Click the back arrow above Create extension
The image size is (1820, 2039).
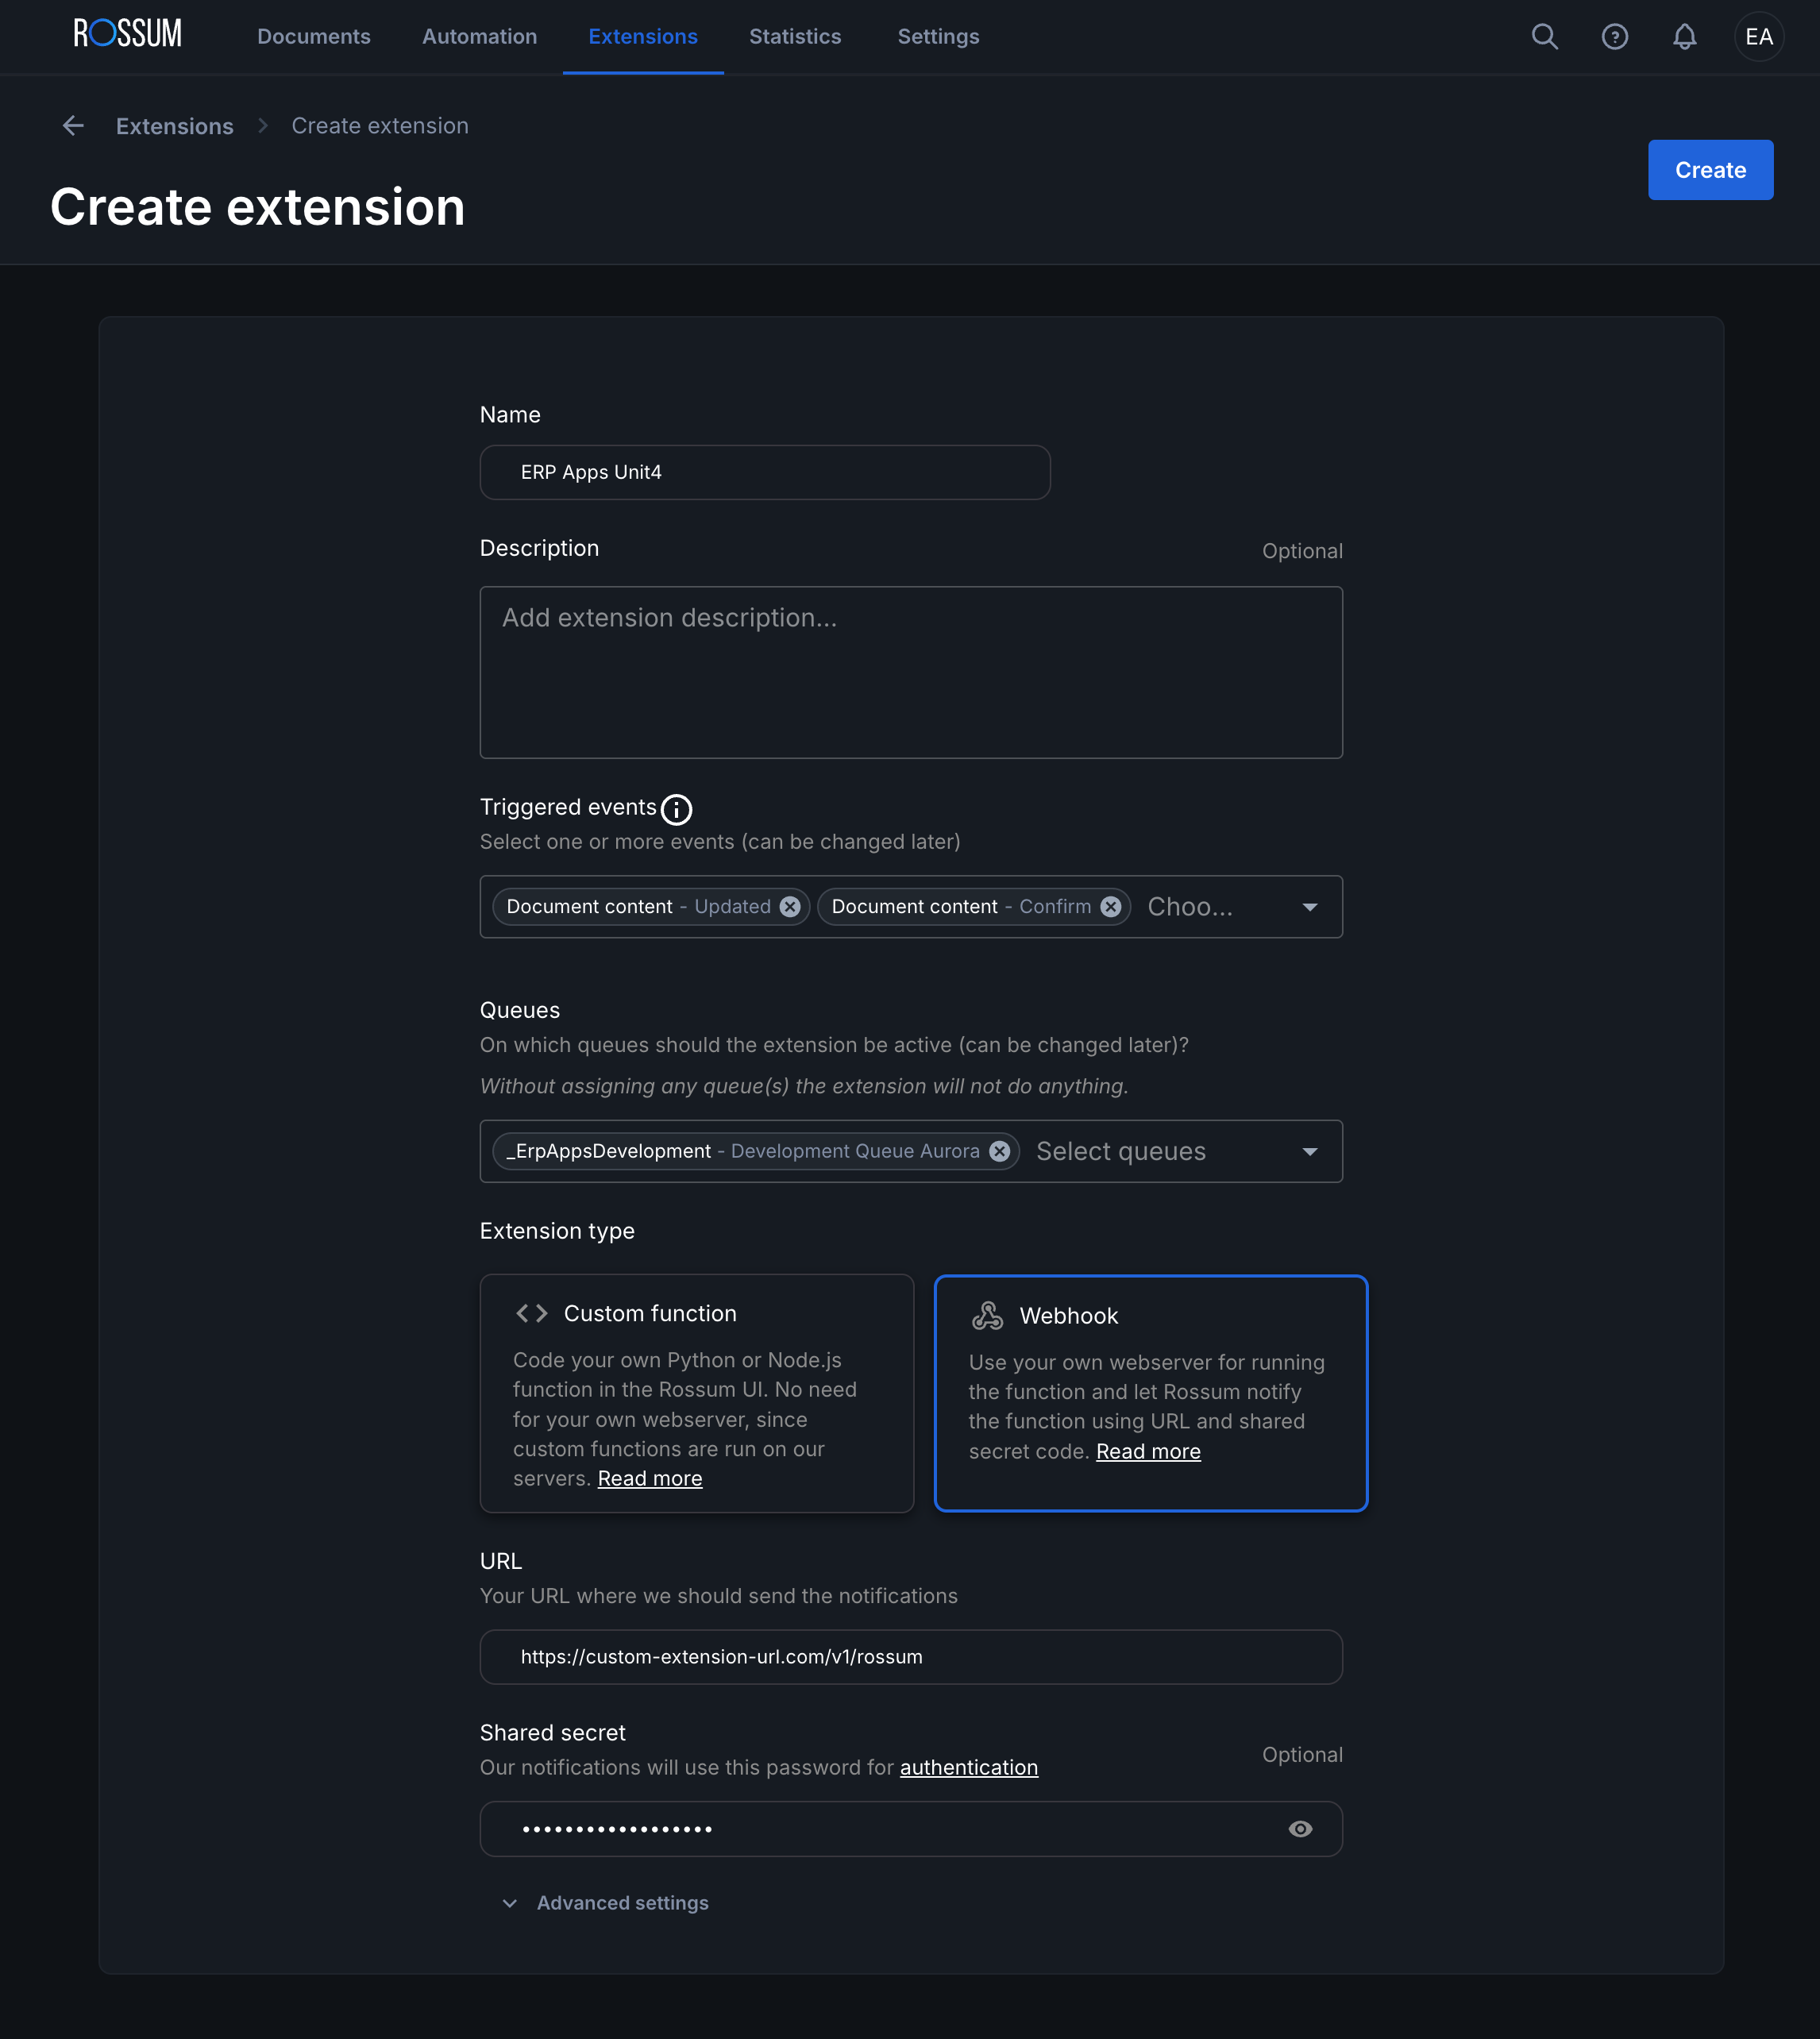[73, 125]
